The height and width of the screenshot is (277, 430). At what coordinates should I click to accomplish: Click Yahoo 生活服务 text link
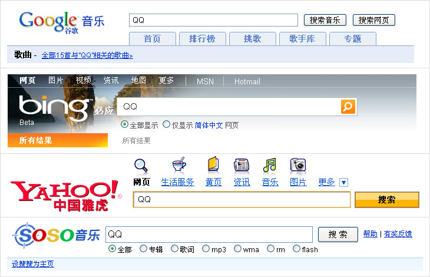pyautogui.click(x=177, y=182)
